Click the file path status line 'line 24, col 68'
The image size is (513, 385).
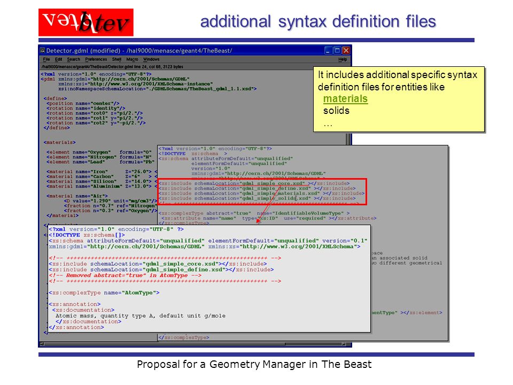coord(112,67)
